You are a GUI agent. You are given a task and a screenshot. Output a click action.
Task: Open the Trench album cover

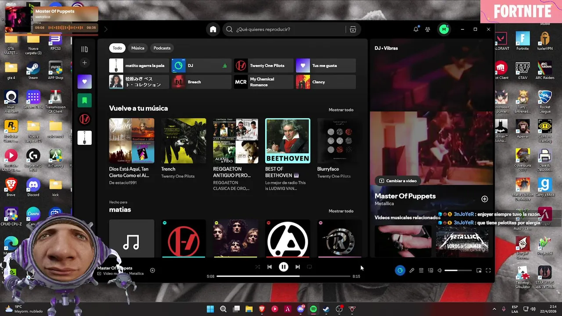pos(184,140)
